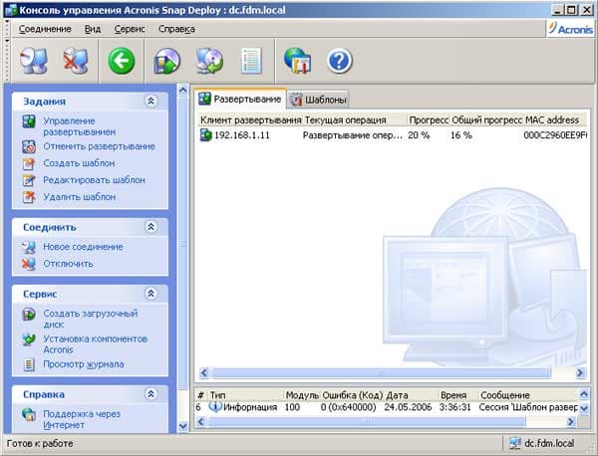Click icon beside Новое соединение
The image size is (598, 456).
(x=29, y=247)
